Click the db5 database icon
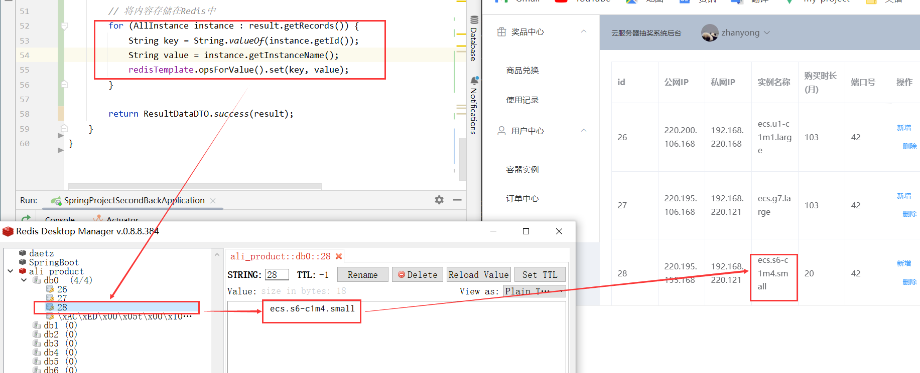This screenshot has height=373, width=920. point(37,361)
